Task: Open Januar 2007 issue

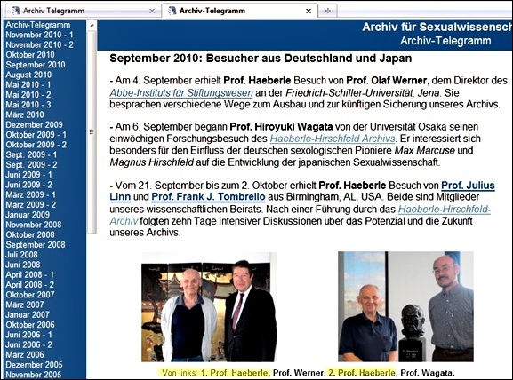Action: 28,314
